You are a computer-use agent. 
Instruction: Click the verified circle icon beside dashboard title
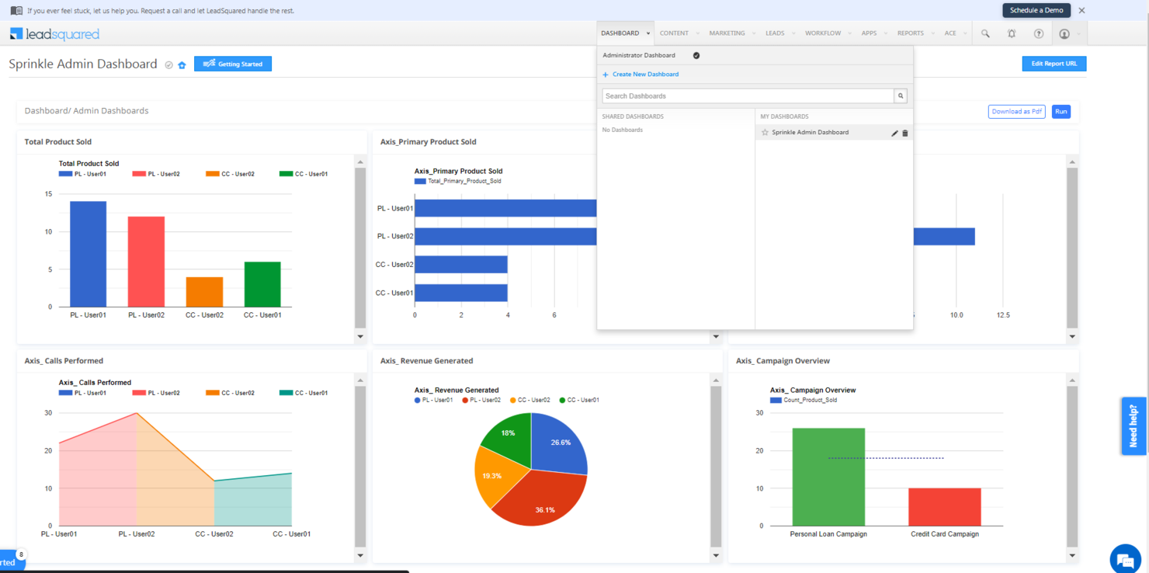168,64
